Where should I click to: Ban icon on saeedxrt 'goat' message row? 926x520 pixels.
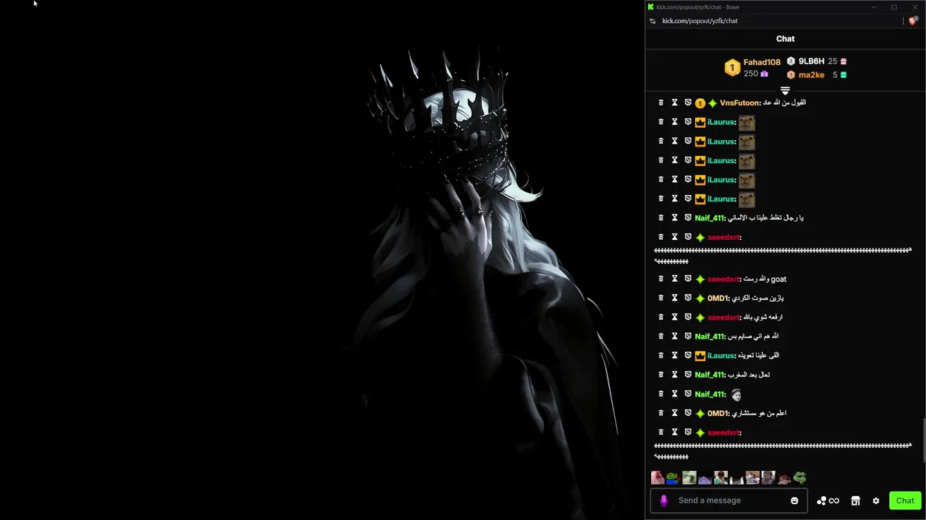(688, 279)
